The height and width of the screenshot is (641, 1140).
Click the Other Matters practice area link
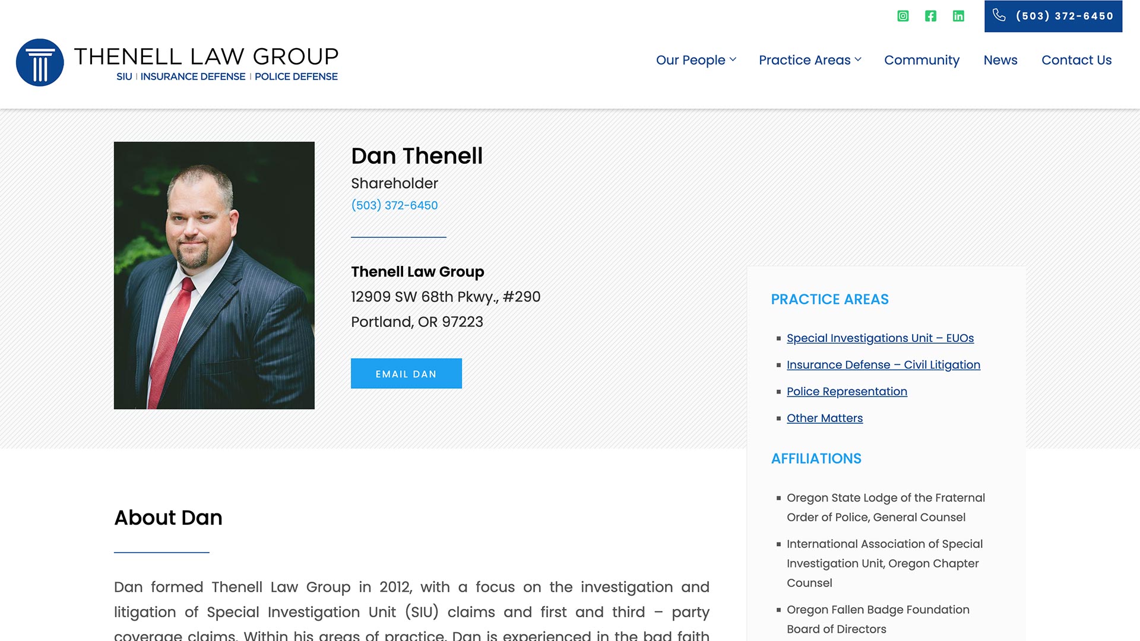[825, 418]
